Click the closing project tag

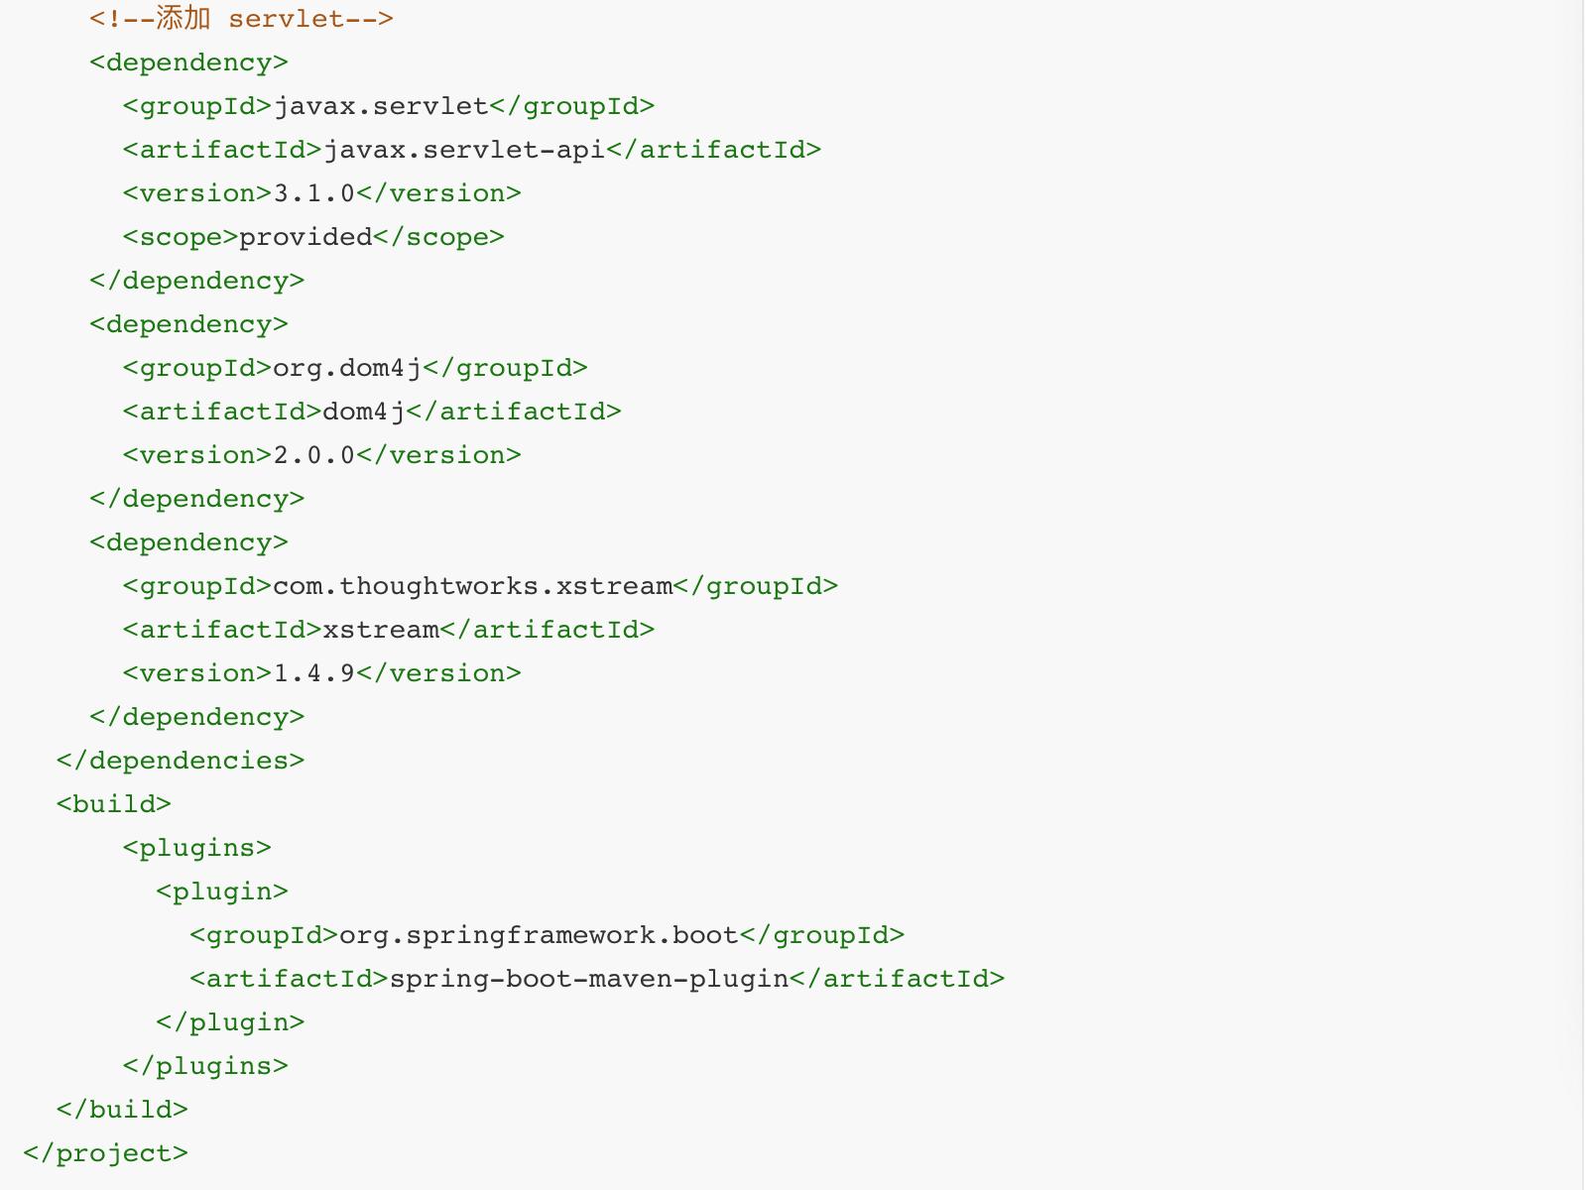pyautogui.click(x=105, y=1153)
